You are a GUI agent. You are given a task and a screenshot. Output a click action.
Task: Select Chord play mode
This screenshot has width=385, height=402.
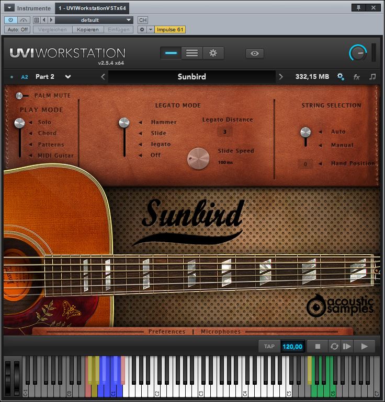(x=47, y=133)
